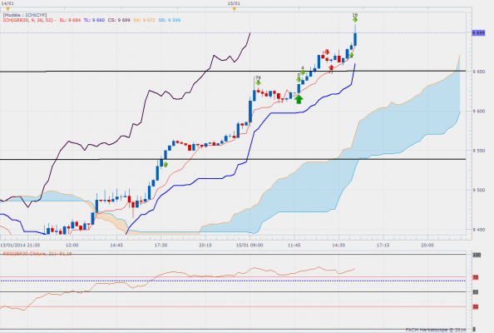
Task: Click the Modèle : ICHICYP label
Action: 25,15
